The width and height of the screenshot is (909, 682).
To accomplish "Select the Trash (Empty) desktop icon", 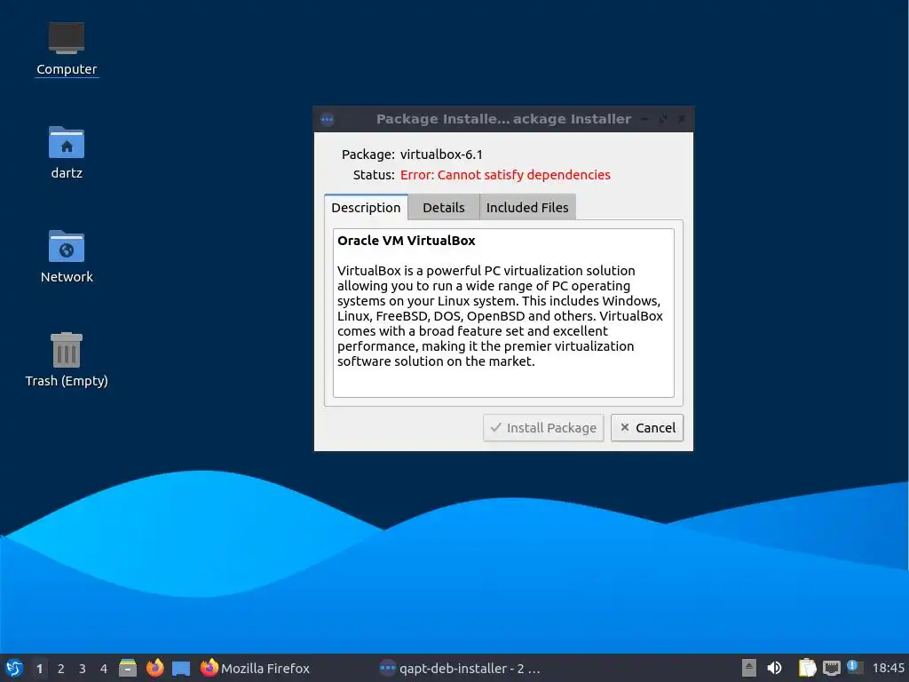I will (x=67, y=360).
